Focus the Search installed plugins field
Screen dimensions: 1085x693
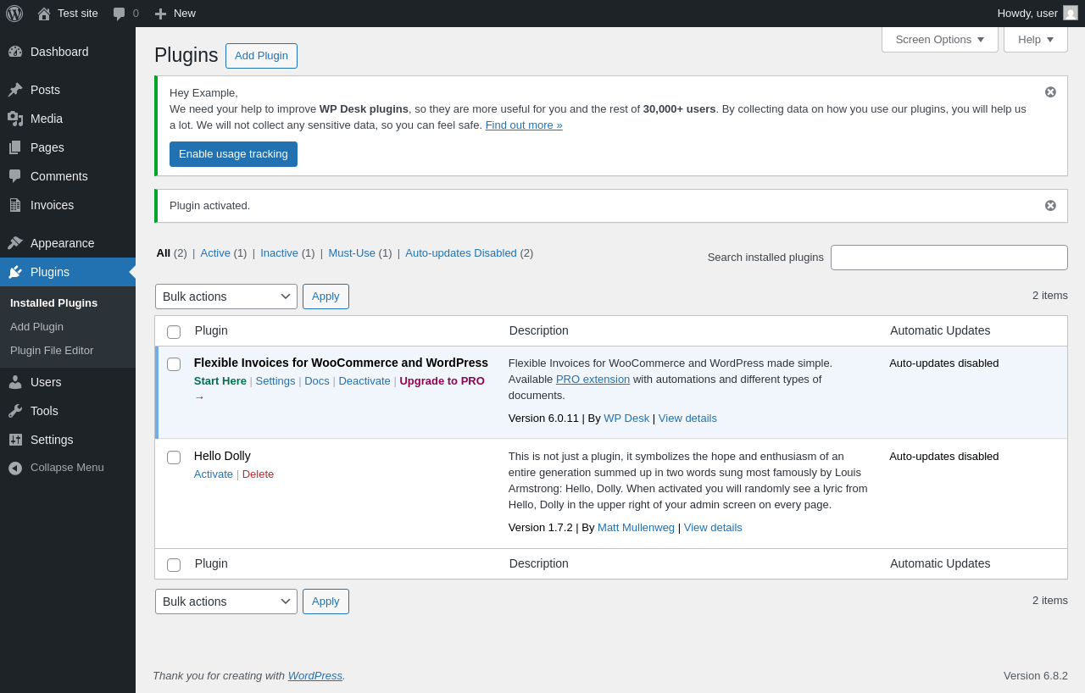[949, 258]
